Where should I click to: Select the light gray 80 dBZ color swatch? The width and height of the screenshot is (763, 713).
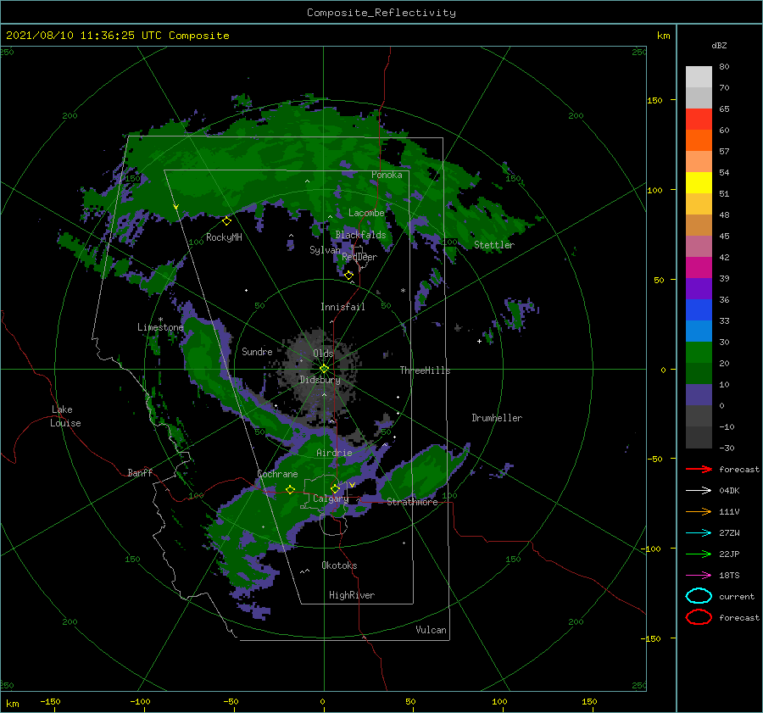[x=699, y=76]
